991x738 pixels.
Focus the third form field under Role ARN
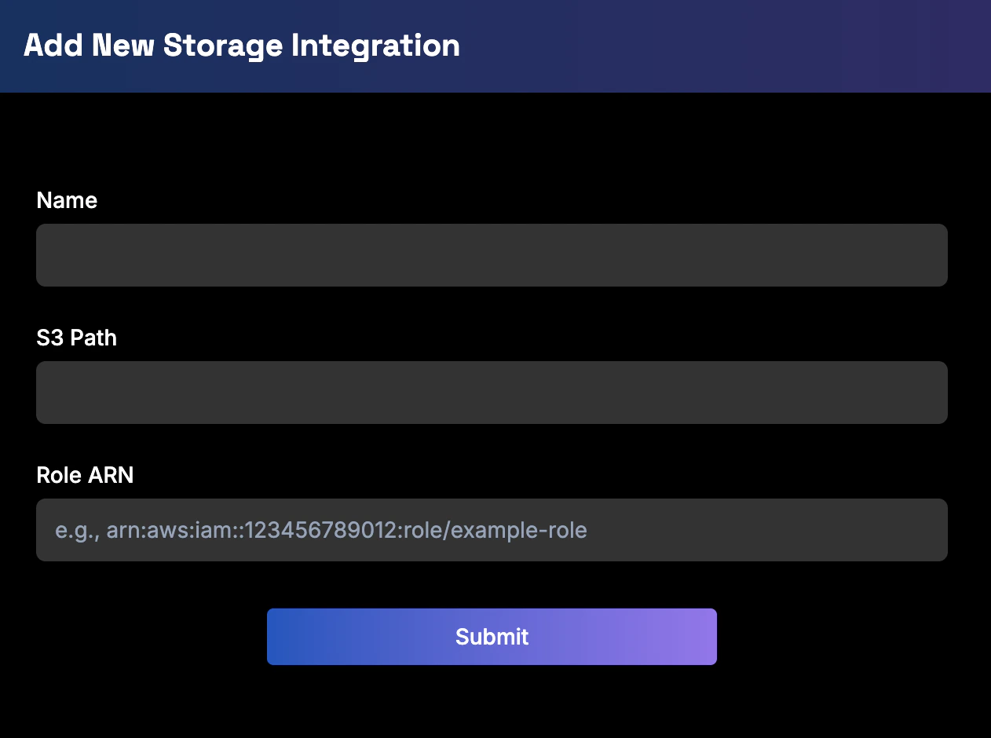click(x=492, y=529)
